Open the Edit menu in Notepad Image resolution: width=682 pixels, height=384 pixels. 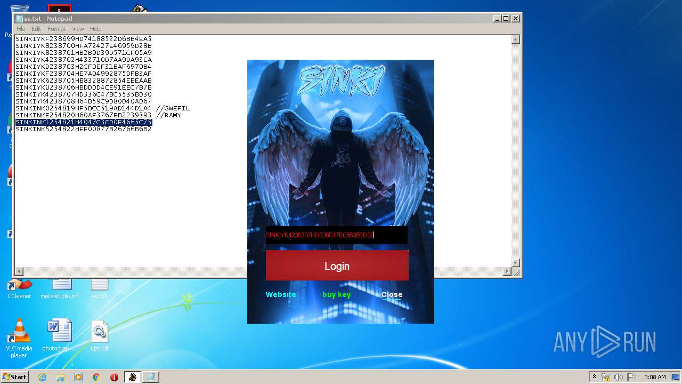tap(36, 29)
